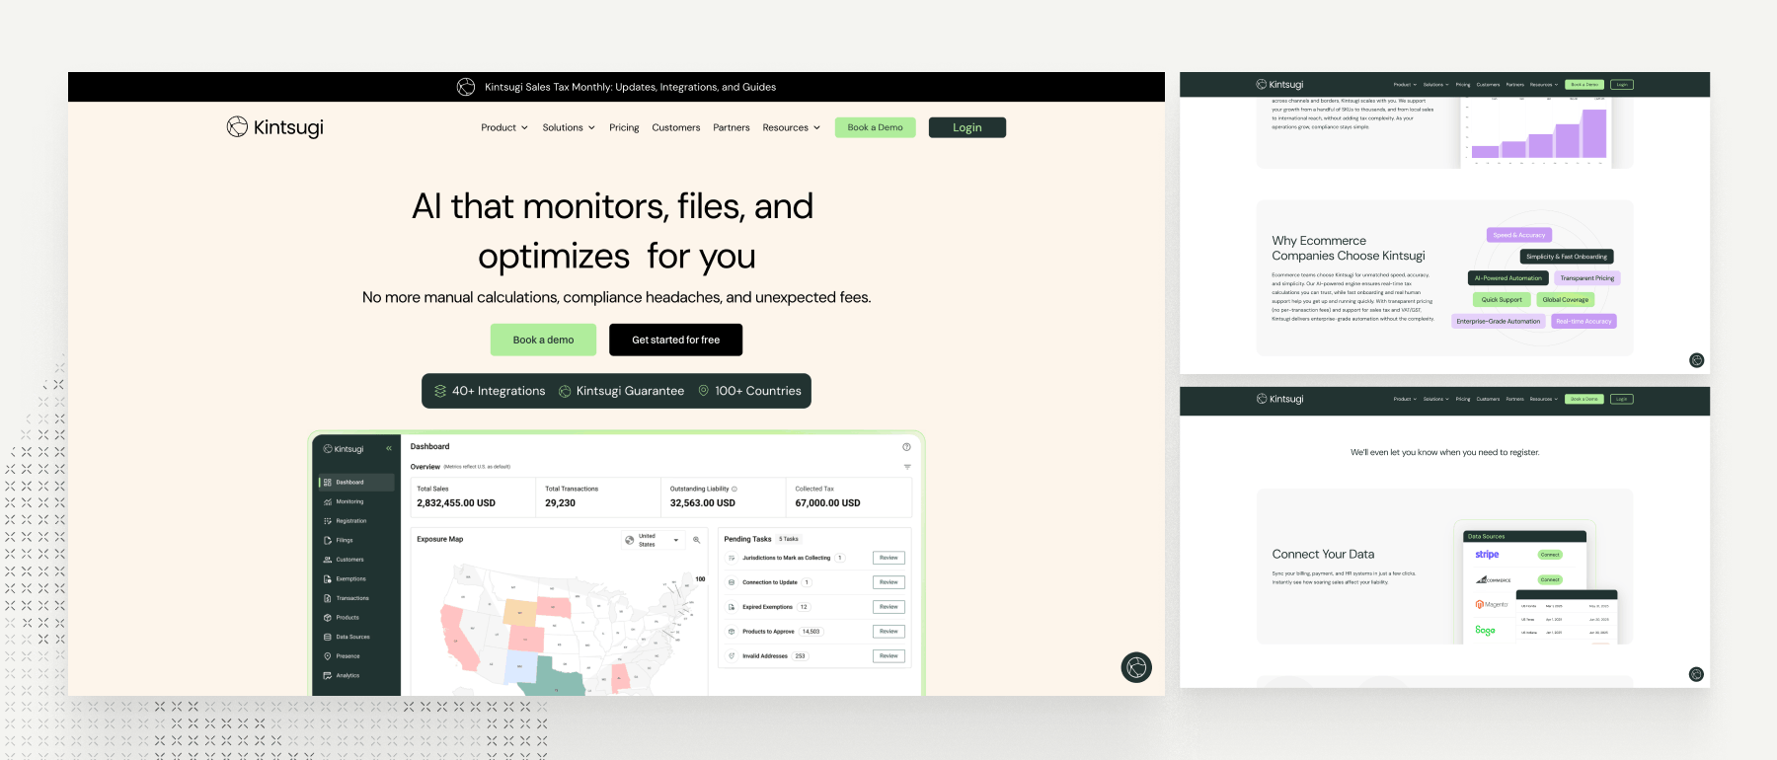Click the Stripe logo in Data Sources
Image resolution: width=1777 pixels, height=760 pixels.
click(x=1487, y=555)
